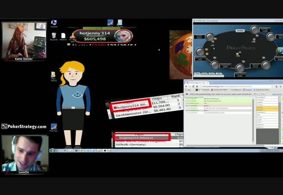Click the bottom center seat avatar

pos(240,68)
